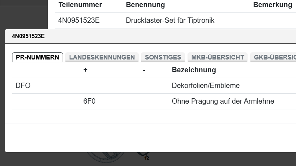Click the Bemerkung column header
The image size is (296, 166).
273,5
